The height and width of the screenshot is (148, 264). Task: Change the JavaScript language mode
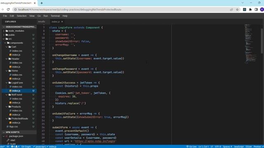click(x=239, y=147)
